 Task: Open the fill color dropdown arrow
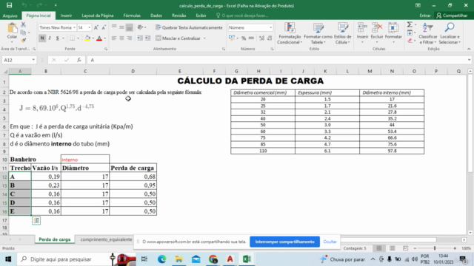pos(93,38)
